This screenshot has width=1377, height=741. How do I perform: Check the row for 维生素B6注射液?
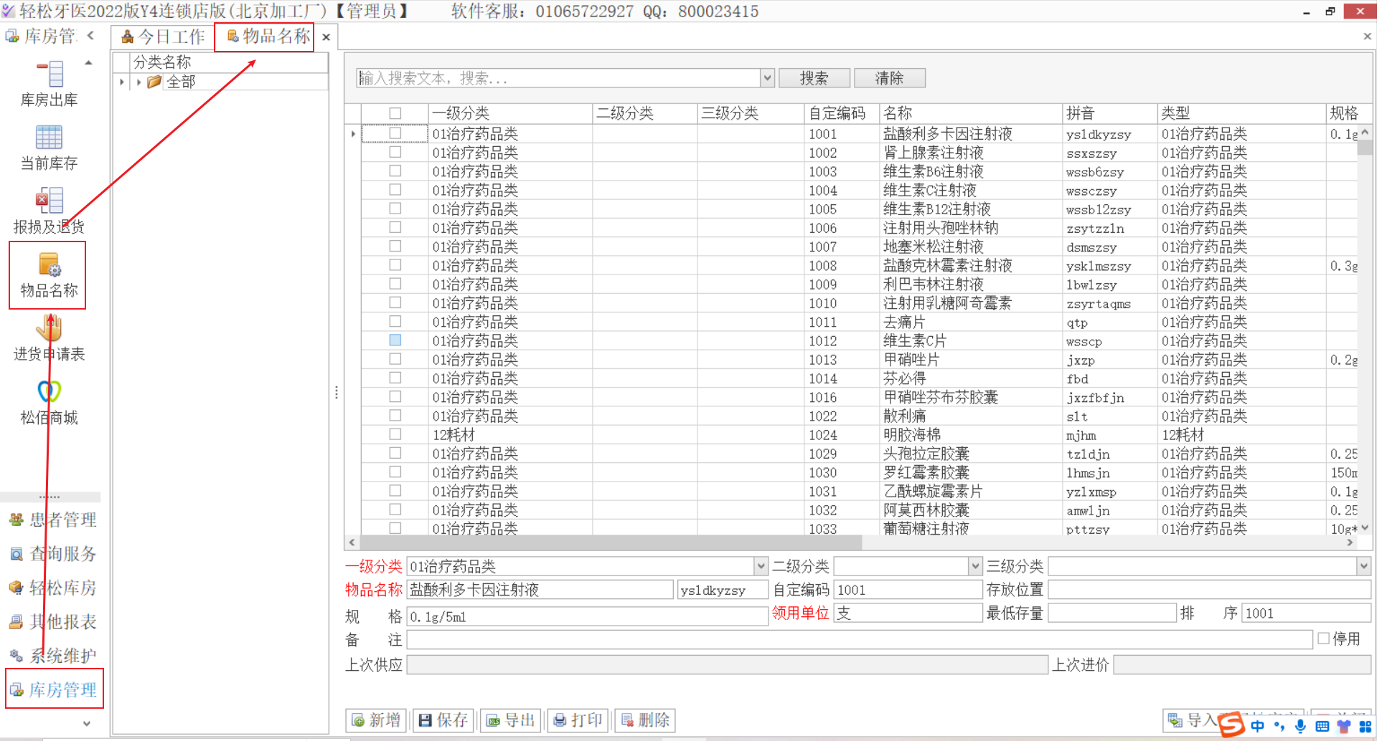coord(395,171)
